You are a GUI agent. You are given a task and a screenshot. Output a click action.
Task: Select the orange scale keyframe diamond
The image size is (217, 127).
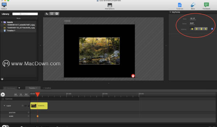point(38,116)
